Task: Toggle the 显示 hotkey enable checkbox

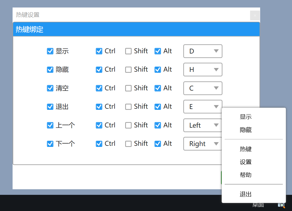Action: [50, 51]
